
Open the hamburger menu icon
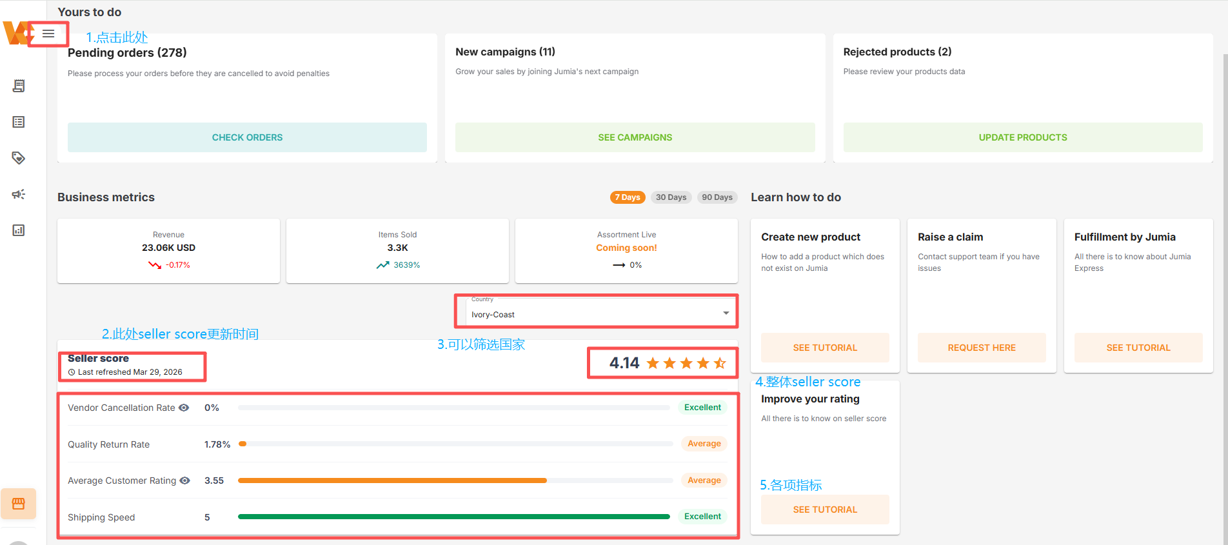(48, 34)
